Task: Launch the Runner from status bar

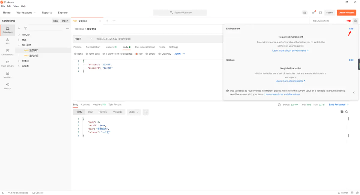Action: (343, 193)
